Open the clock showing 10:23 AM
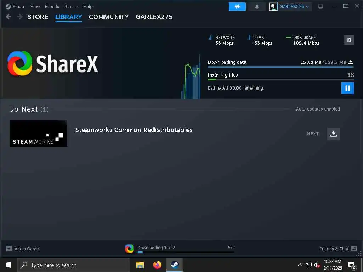Image resolution: width=363 pixels, height=272 pixels. click(333, 265)
